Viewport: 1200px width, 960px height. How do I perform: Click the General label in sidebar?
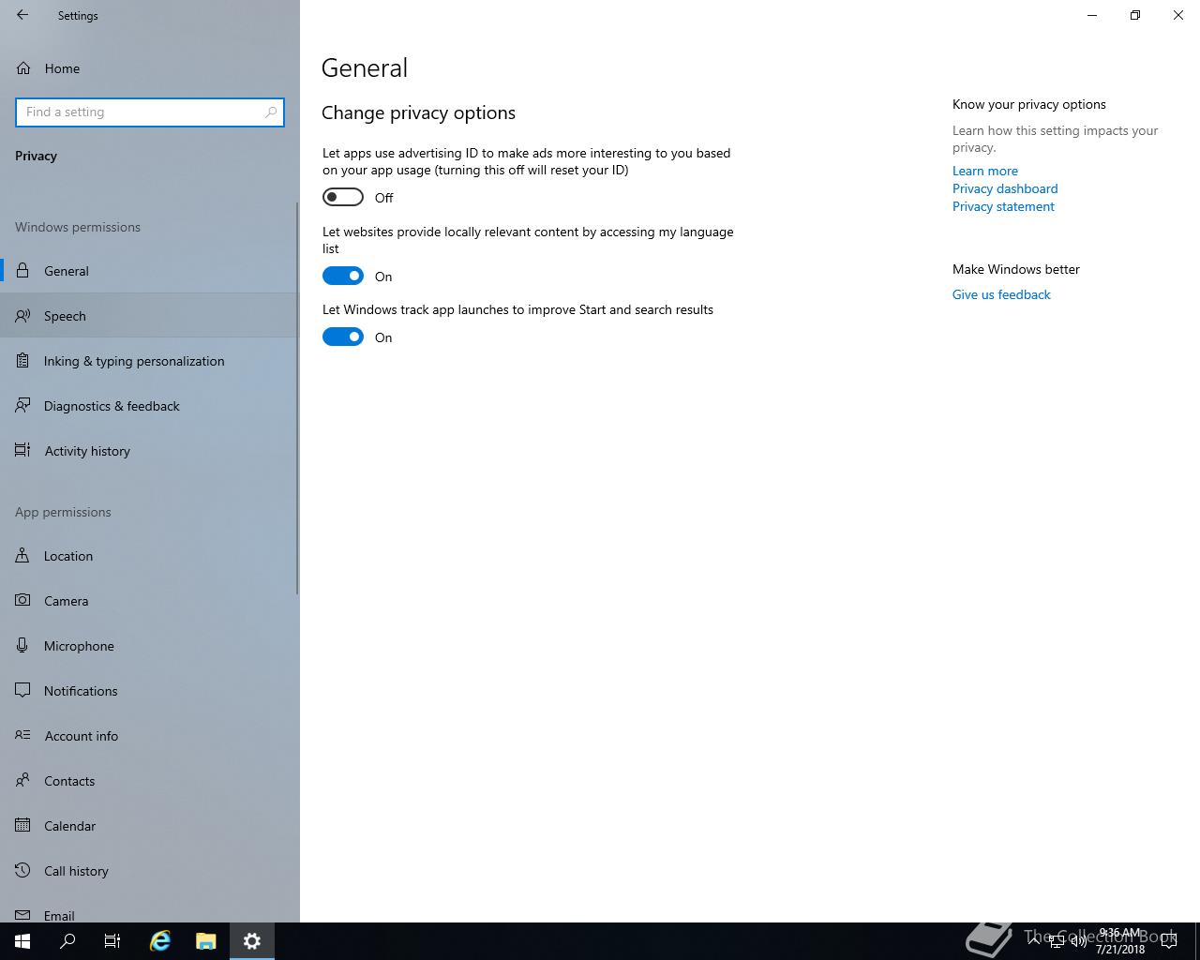(x=67, y=271)
